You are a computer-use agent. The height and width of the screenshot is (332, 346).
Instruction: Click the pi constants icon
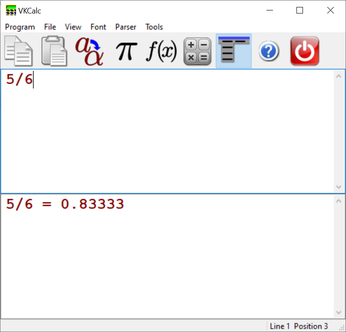click(x=126, y=51)
